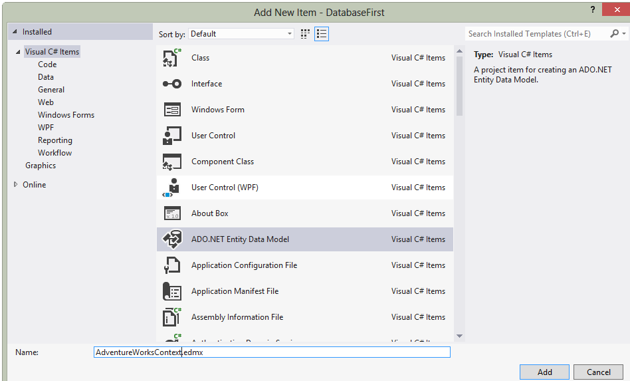The height and width of the screenshot is (381, 630).
Task: Select Visual C# Items tree node
Action: tap(52, 52)
